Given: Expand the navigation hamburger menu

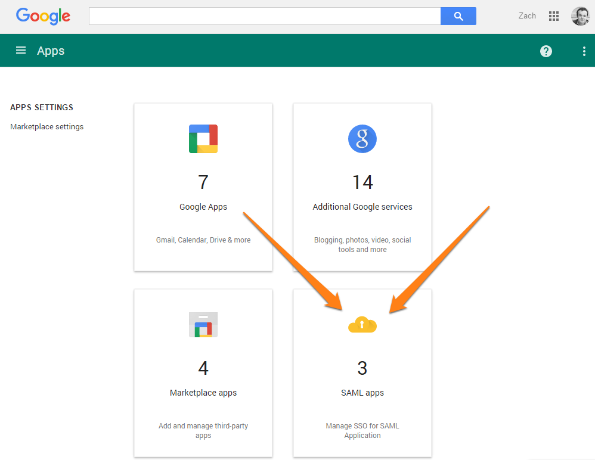Looking at the screenshot, I should (x=21, y=50).
